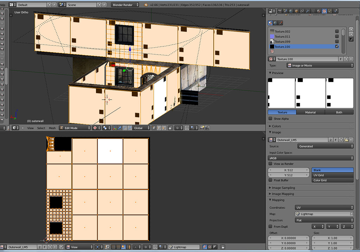Open the Physics properties tab icon
The height and width of the screenshot is (252, 360).
point(335,11)
